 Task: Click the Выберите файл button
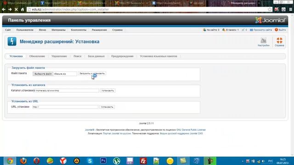[43, 74]
